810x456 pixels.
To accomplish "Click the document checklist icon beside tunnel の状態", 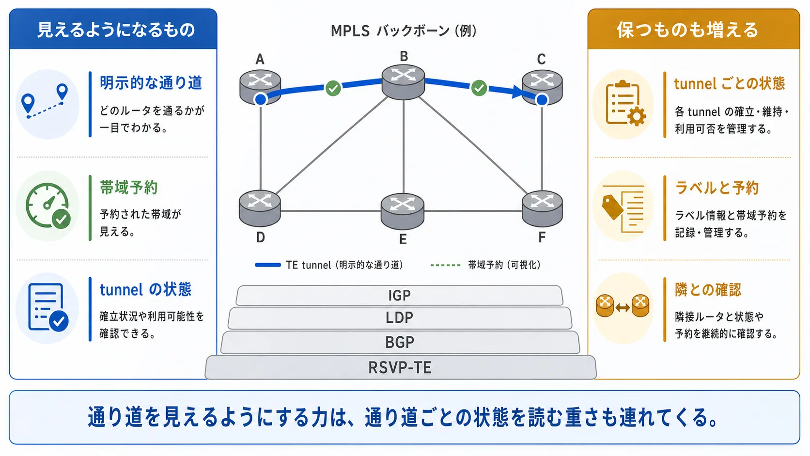I will tap(48, 308).
